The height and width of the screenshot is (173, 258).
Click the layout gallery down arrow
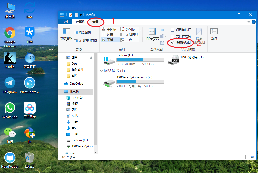[x=141, y=35]
